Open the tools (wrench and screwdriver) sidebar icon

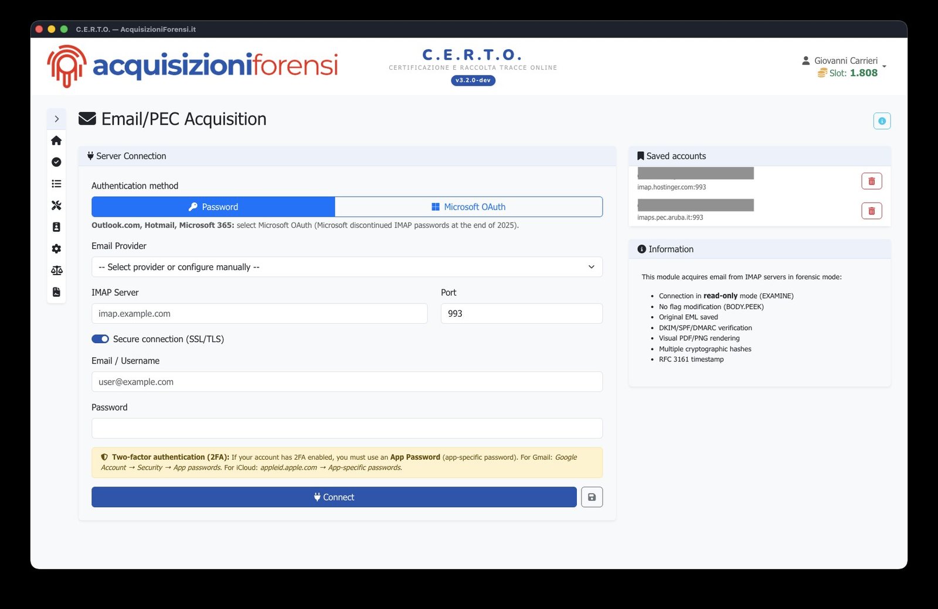(56, 206)
